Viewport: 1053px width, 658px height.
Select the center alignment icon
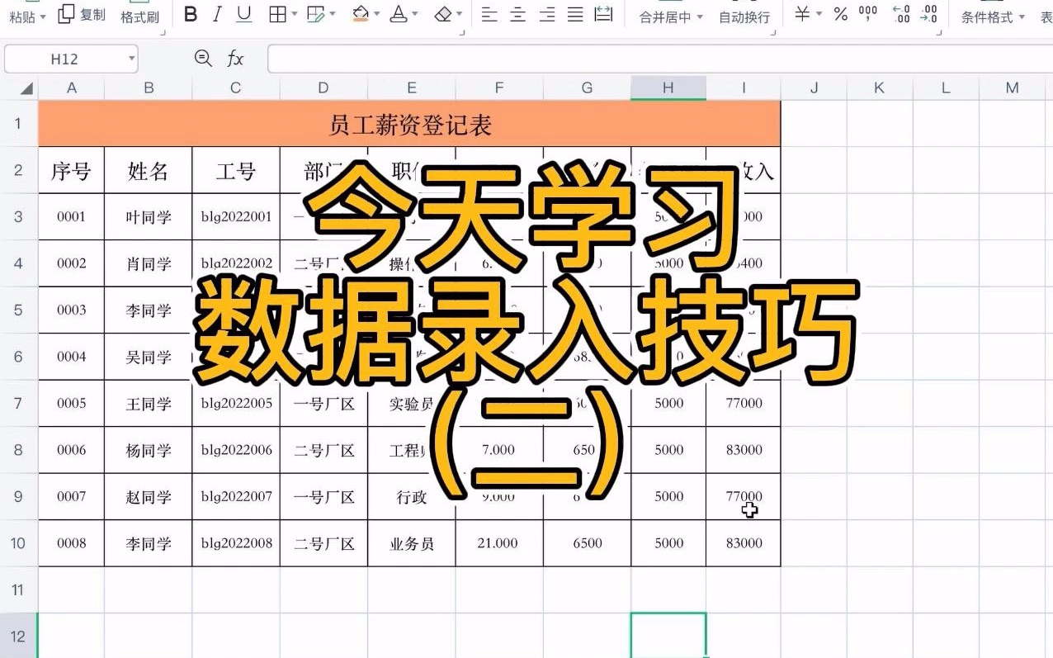[517, 14]
